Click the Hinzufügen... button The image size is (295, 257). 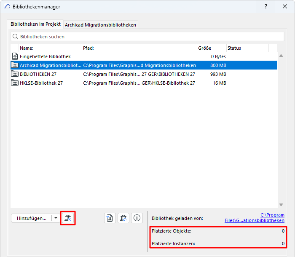coord(32,218)
